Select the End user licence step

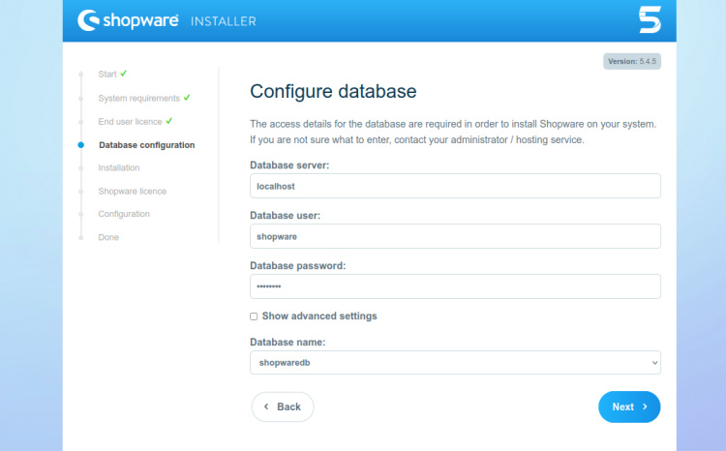130,122
